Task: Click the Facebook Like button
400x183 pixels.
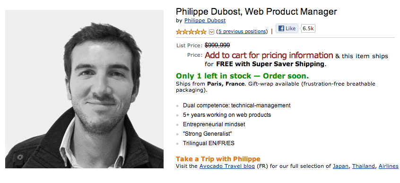Action: click(x=287, y=28)
